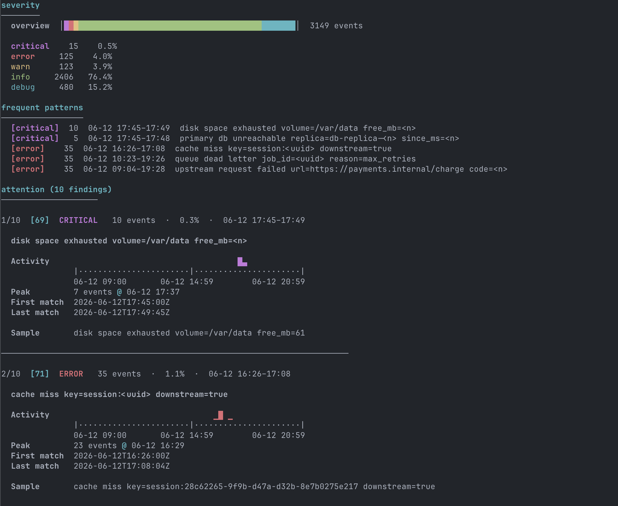The height and width of the screenshot is (506, 618).
Task: Click the ERROR label of finding 2/10
Action: (71, 374)
